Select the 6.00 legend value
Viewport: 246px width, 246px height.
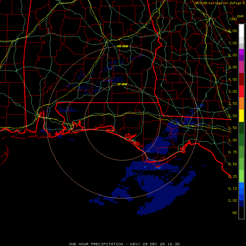pyautogui.click(x=233, y=55)
